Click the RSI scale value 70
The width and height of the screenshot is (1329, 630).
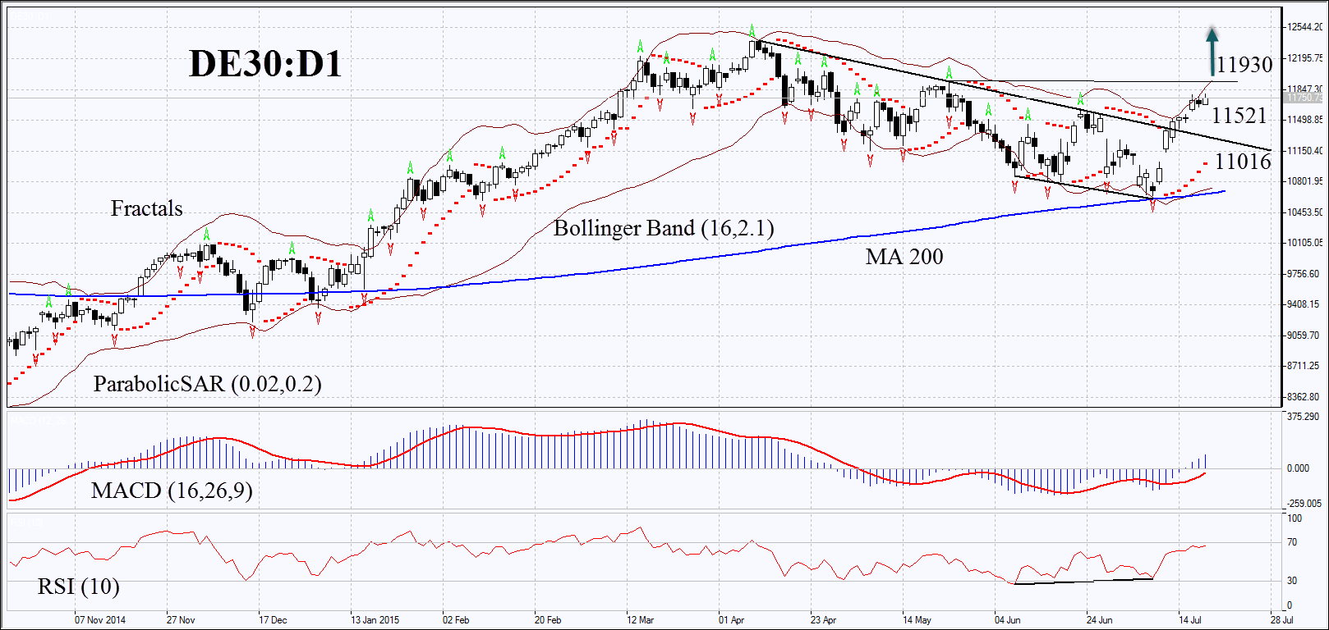1292,542
